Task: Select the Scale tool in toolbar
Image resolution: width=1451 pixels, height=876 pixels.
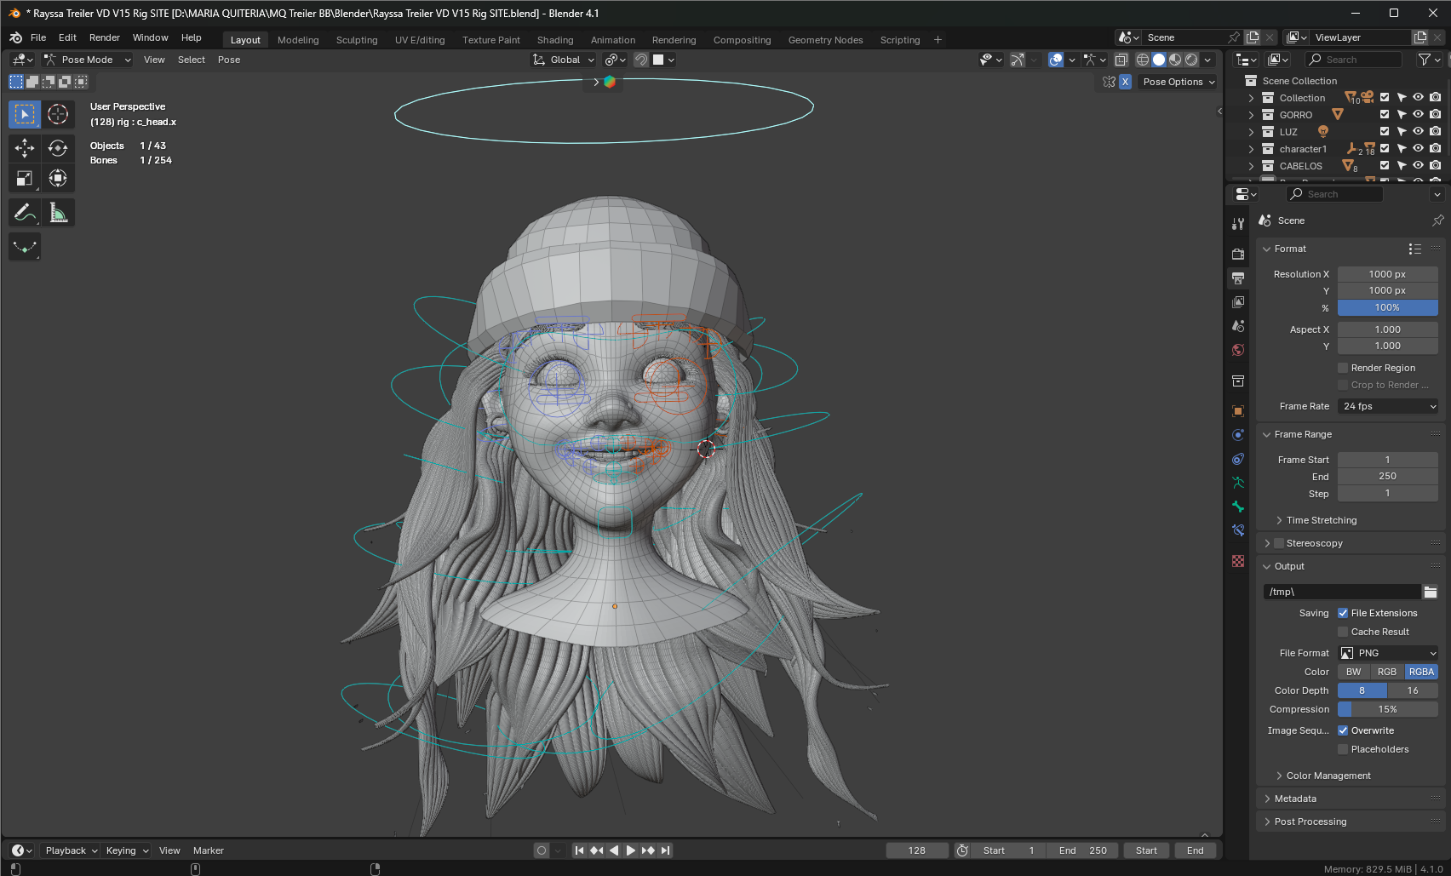Action: [x=24, y=178]
